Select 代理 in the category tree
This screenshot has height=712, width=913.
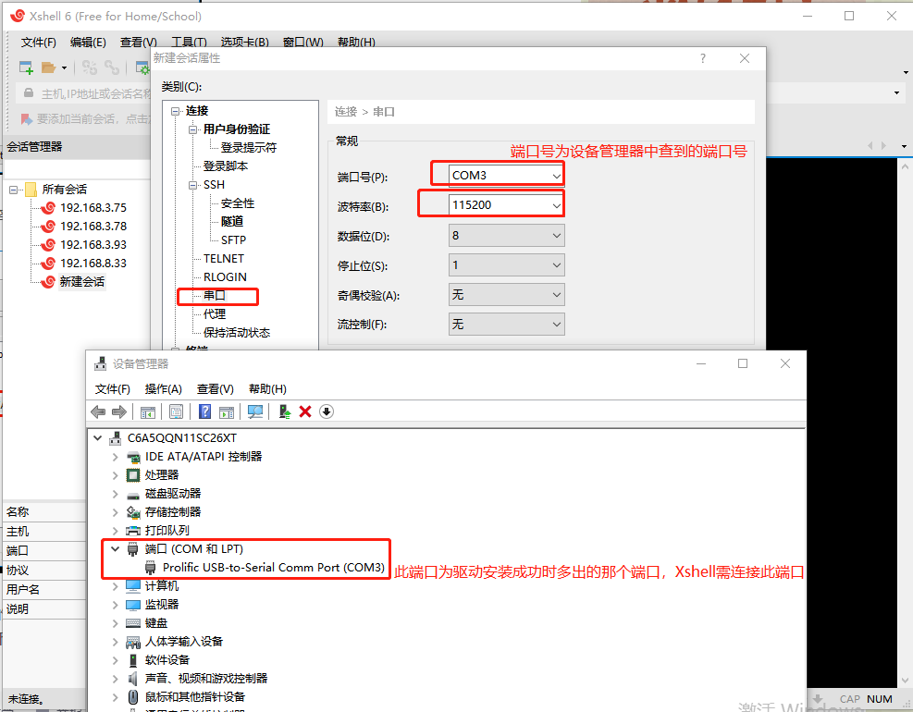(x=215, y=313)
